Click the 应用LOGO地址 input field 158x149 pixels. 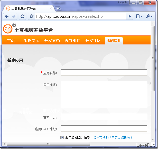click(104, 128)
